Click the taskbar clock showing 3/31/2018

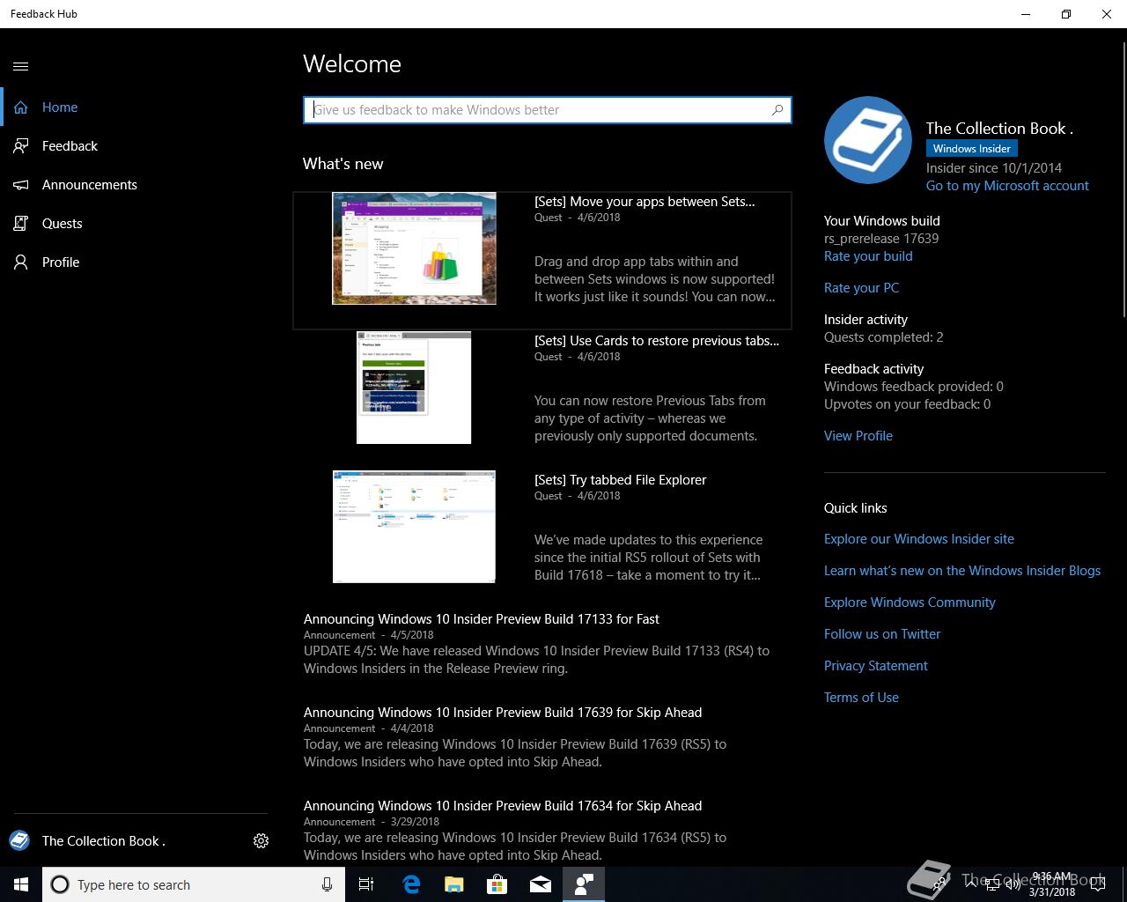(1052, 884)
